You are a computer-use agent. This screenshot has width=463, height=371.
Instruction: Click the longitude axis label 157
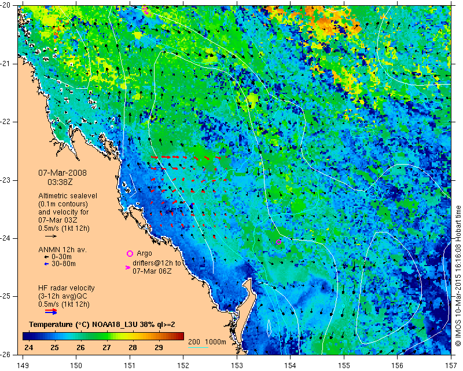click(451, 366)
